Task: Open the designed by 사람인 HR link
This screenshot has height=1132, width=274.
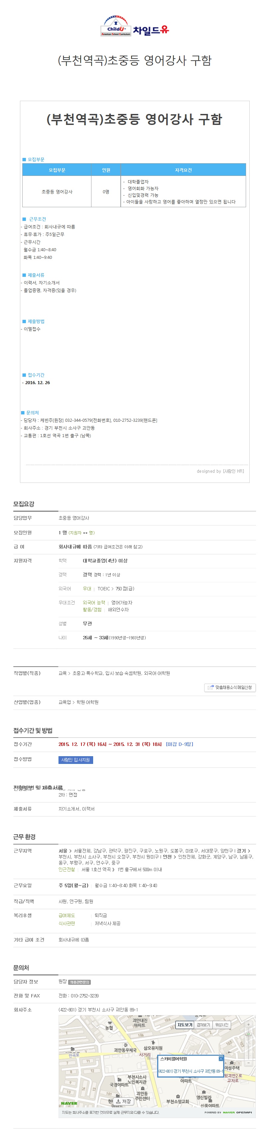Action: click(220, 471)
